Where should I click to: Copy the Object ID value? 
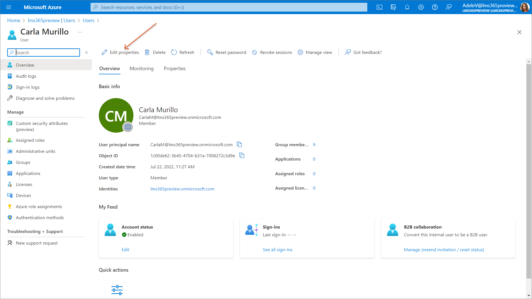pos(242,156)
